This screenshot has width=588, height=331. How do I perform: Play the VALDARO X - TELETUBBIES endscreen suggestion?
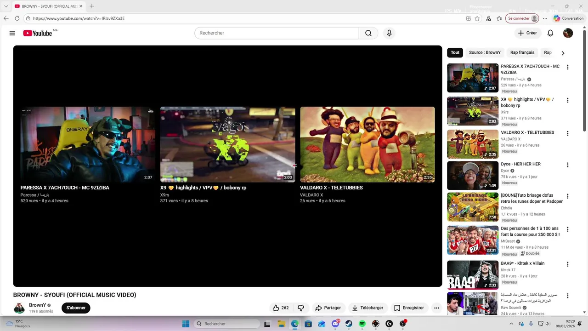367,144
